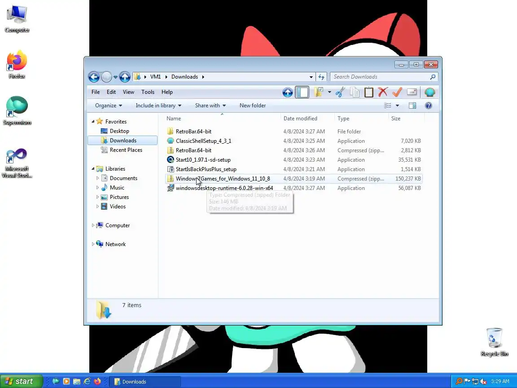Click the Up arrow beside address bar

point(125,77)
